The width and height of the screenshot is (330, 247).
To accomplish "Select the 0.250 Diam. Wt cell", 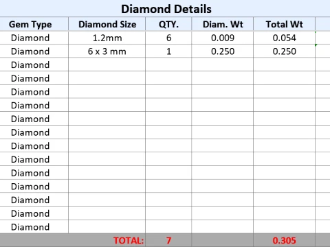I will pos(223,51).
